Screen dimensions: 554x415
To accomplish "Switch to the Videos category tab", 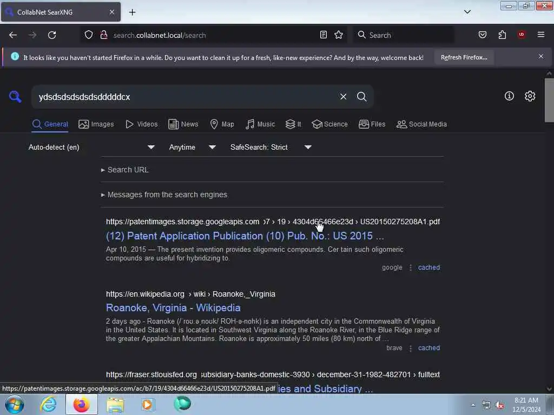I will point(141,124).
